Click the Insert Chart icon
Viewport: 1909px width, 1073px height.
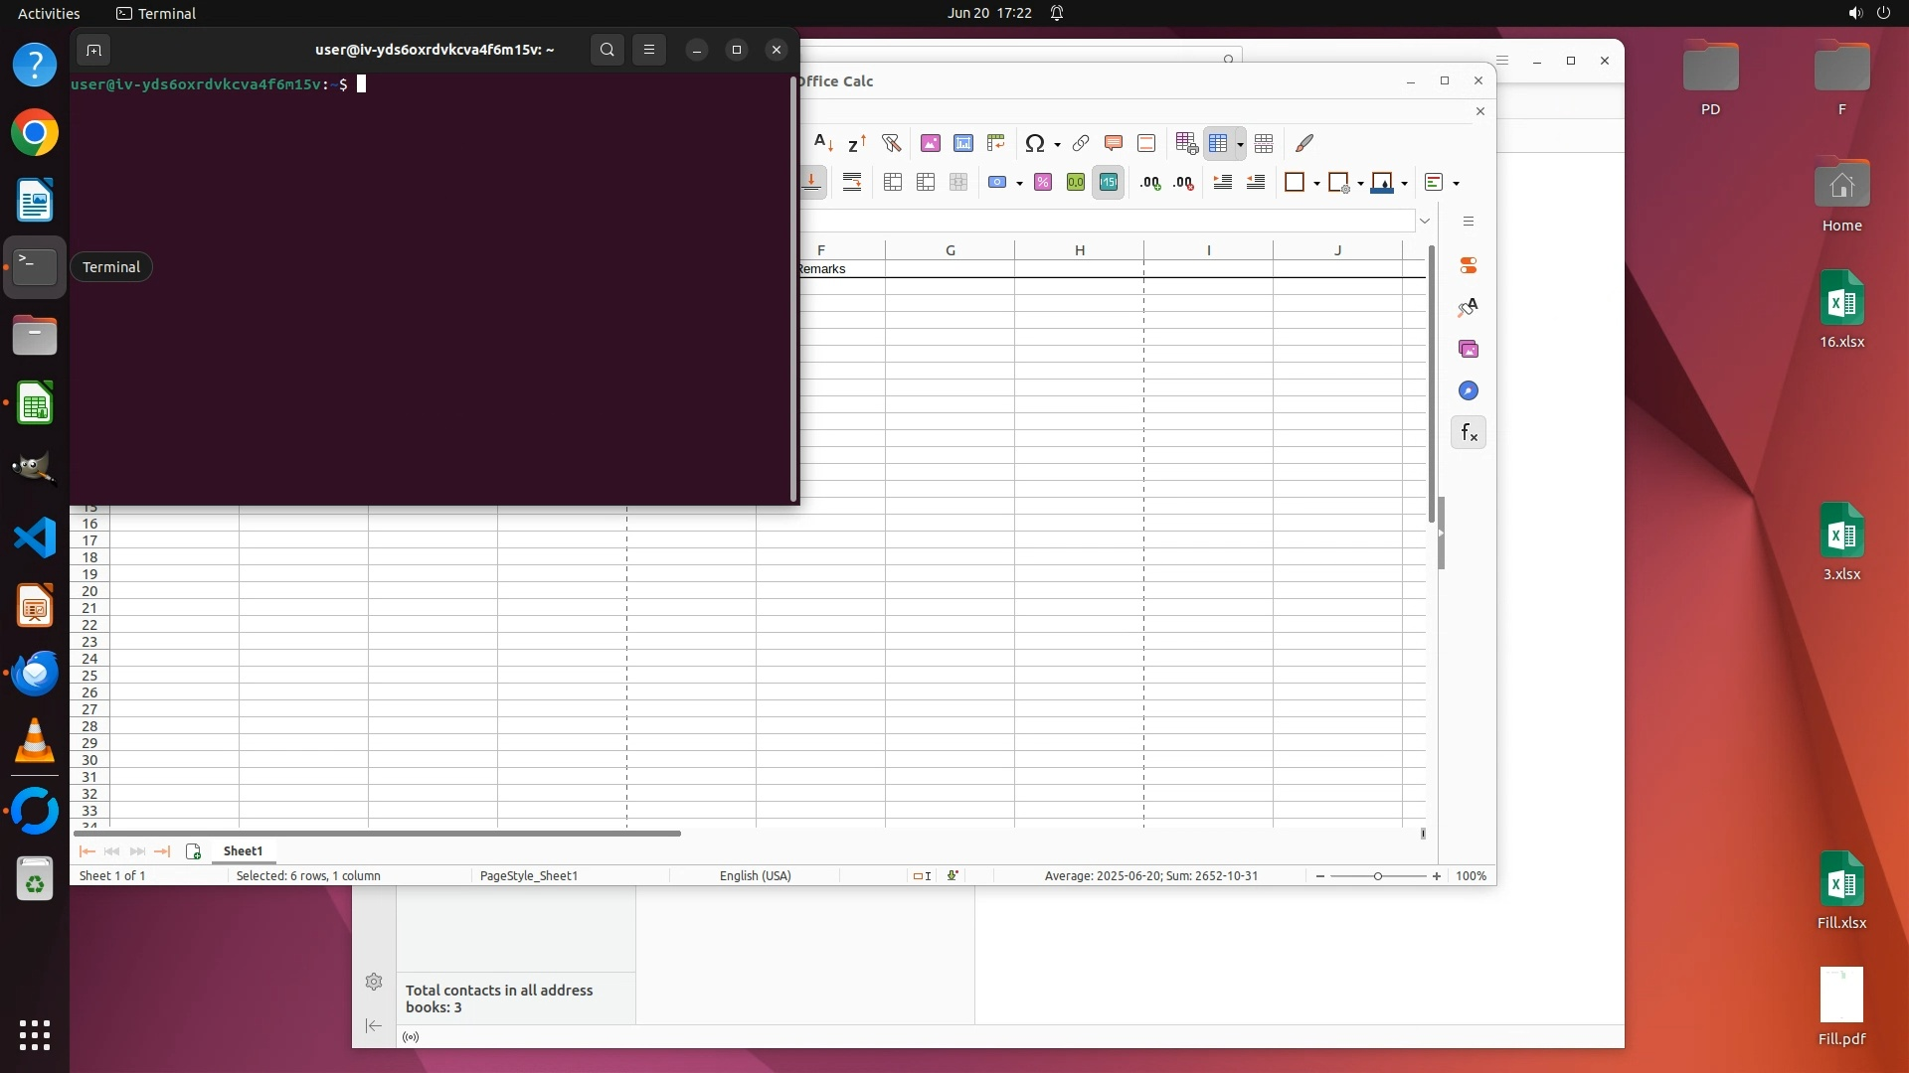[x=962, y=143]
